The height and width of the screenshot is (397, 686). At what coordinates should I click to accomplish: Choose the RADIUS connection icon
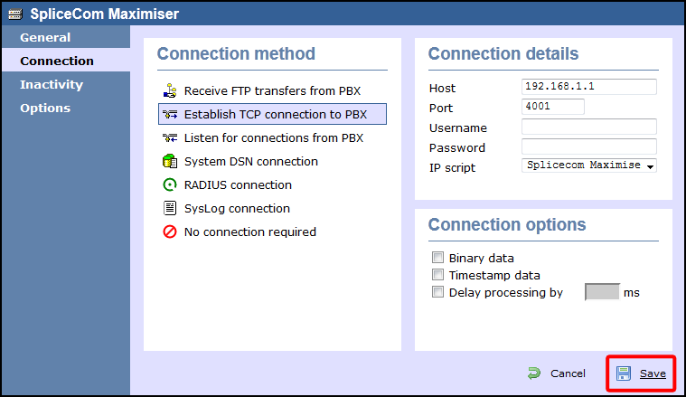[x=169, y=185]
